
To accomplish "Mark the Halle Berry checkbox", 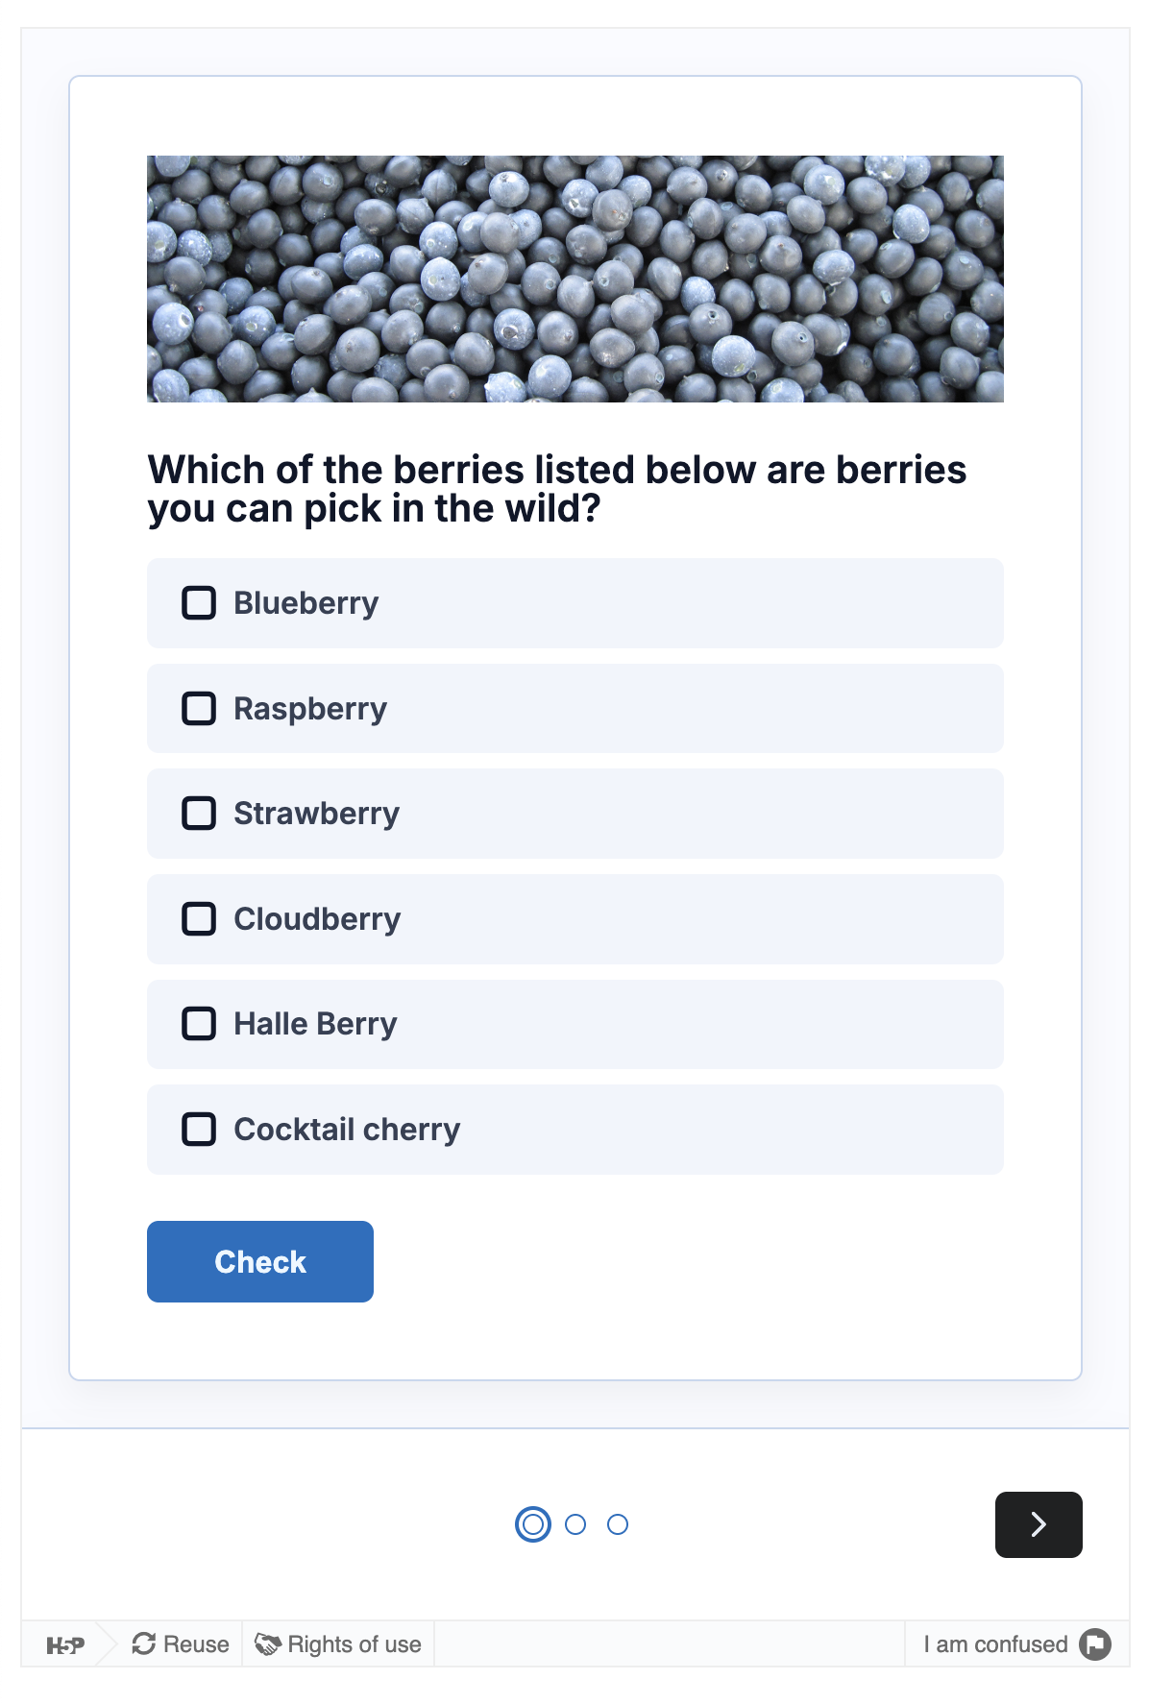I will click(199, 1024).
